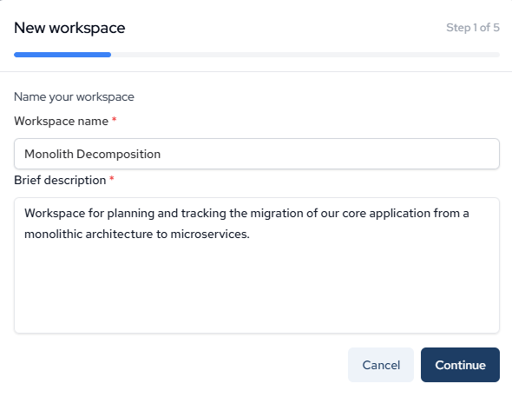Place cursor on the word Monolith
512x397 pixels.
(49, 154)
